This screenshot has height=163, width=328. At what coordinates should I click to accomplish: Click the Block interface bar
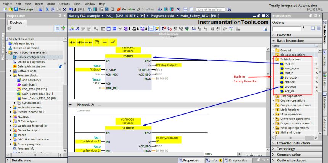click(169, 34)
